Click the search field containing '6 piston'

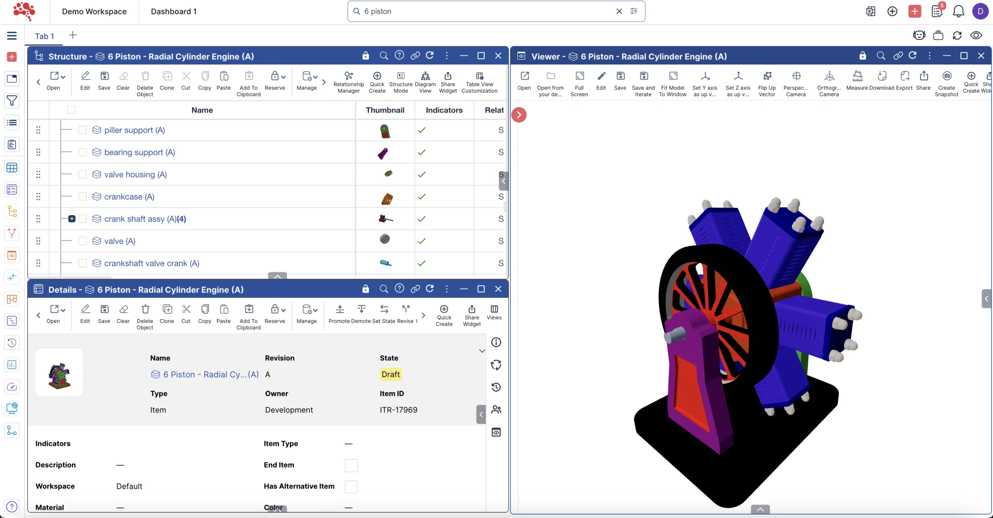tap(487, 11)
